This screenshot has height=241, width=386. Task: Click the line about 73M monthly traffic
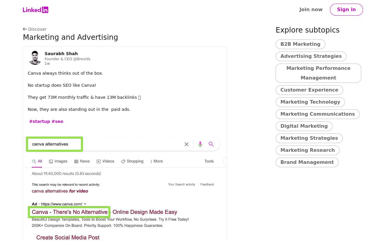click(x=84, y=97)
